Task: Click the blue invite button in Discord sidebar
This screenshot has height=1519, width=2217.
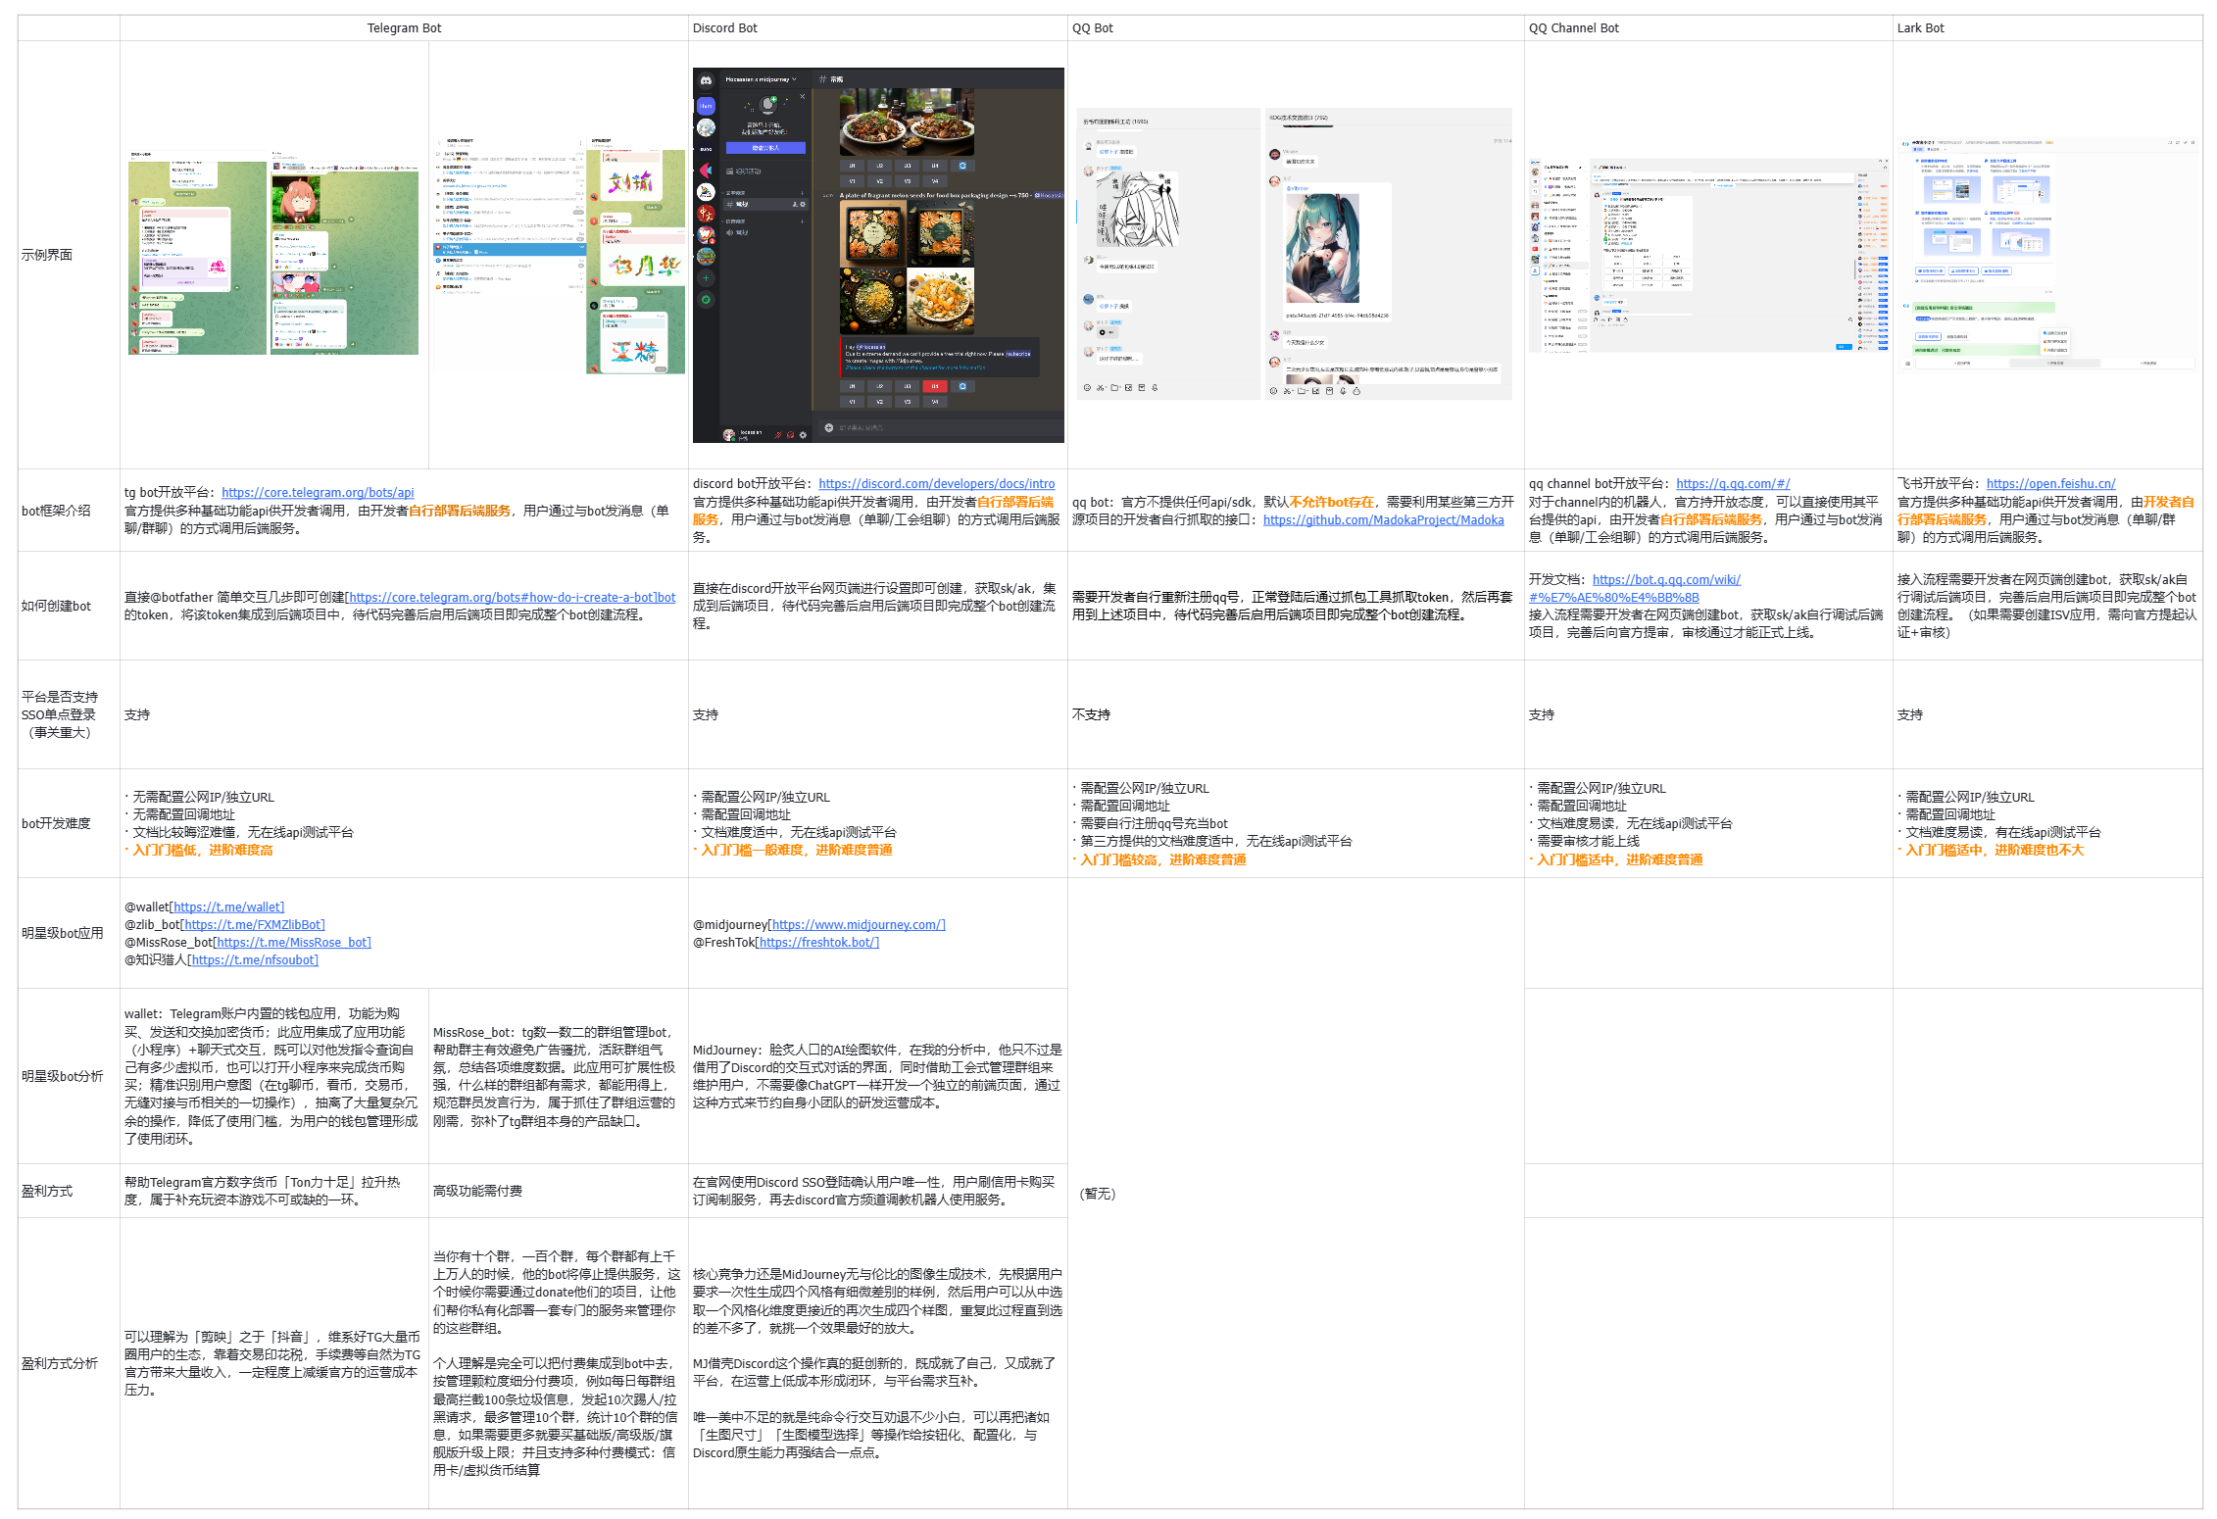Action: (765, 148)
